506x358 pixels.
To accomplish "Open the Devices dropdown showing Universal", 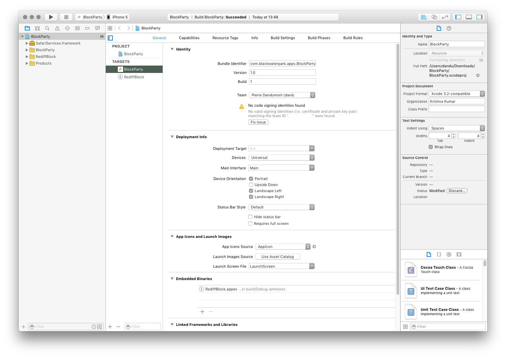I will click(x=282, y=158).
